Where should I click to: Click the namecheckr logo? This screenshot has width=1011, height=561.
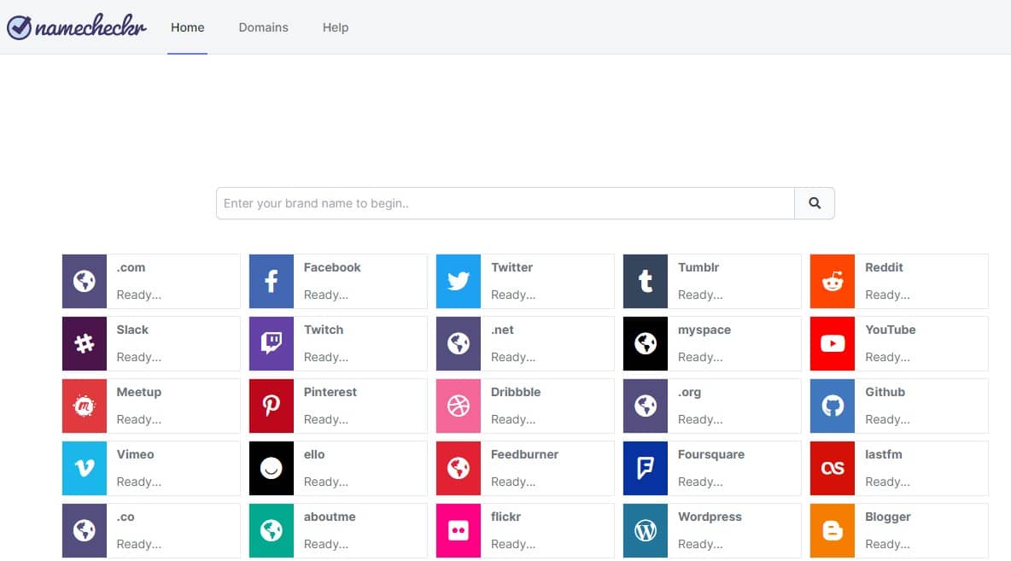(76, 26)
